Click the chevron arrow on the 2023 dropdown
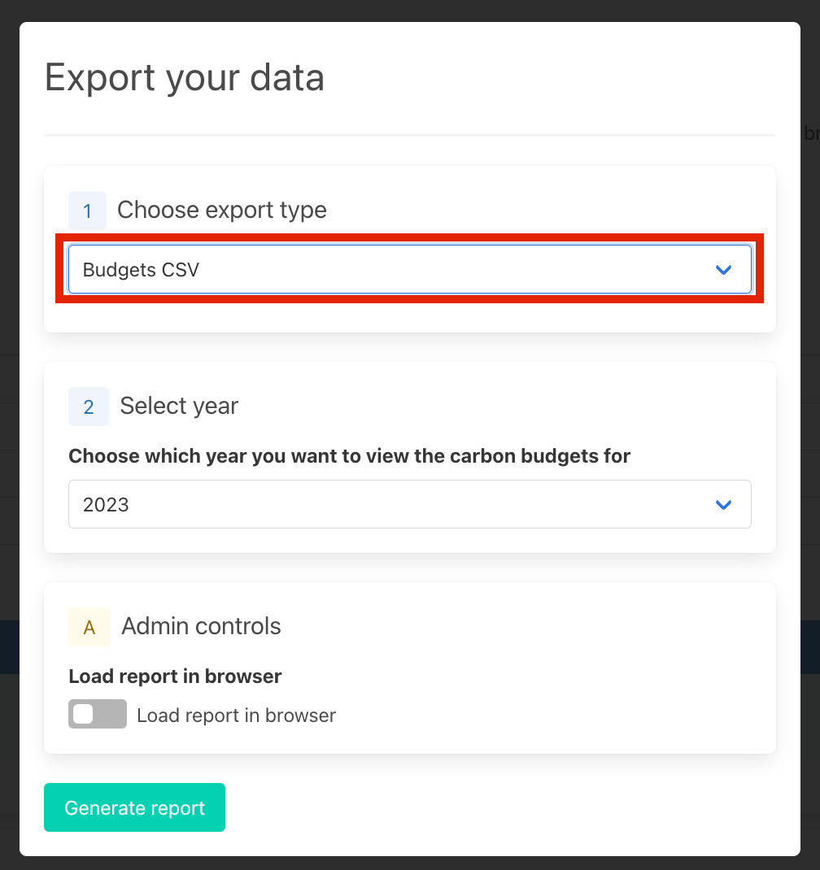 [723, 505]
